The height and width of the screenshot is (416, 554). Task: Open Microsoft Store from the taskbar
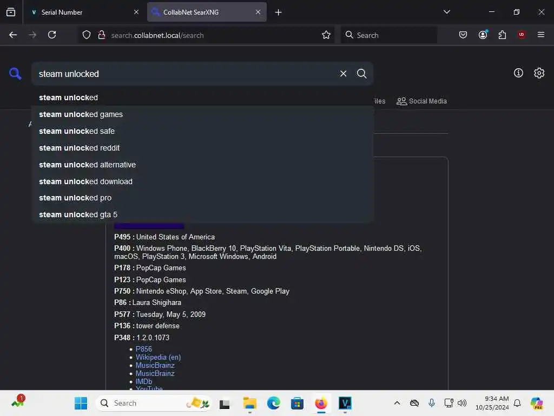tap(297, 403)
